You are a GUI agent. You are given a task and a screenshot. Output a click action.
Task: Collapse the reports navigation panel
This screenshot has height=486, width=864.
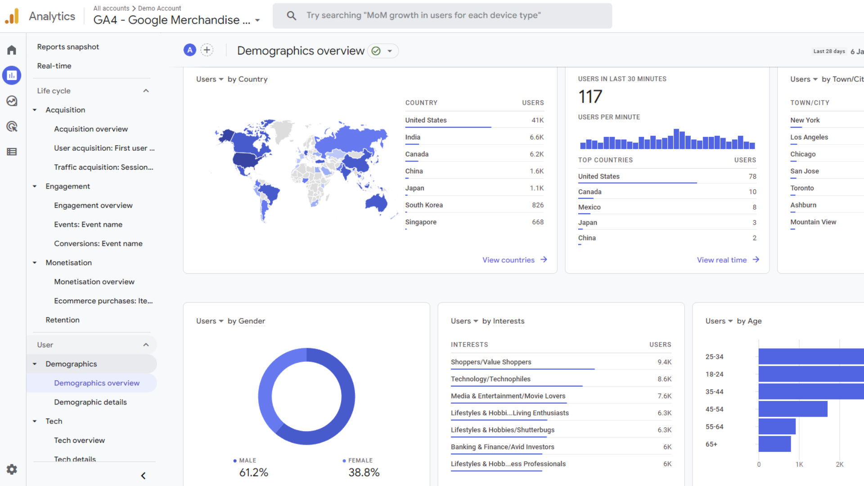(143, 476)
